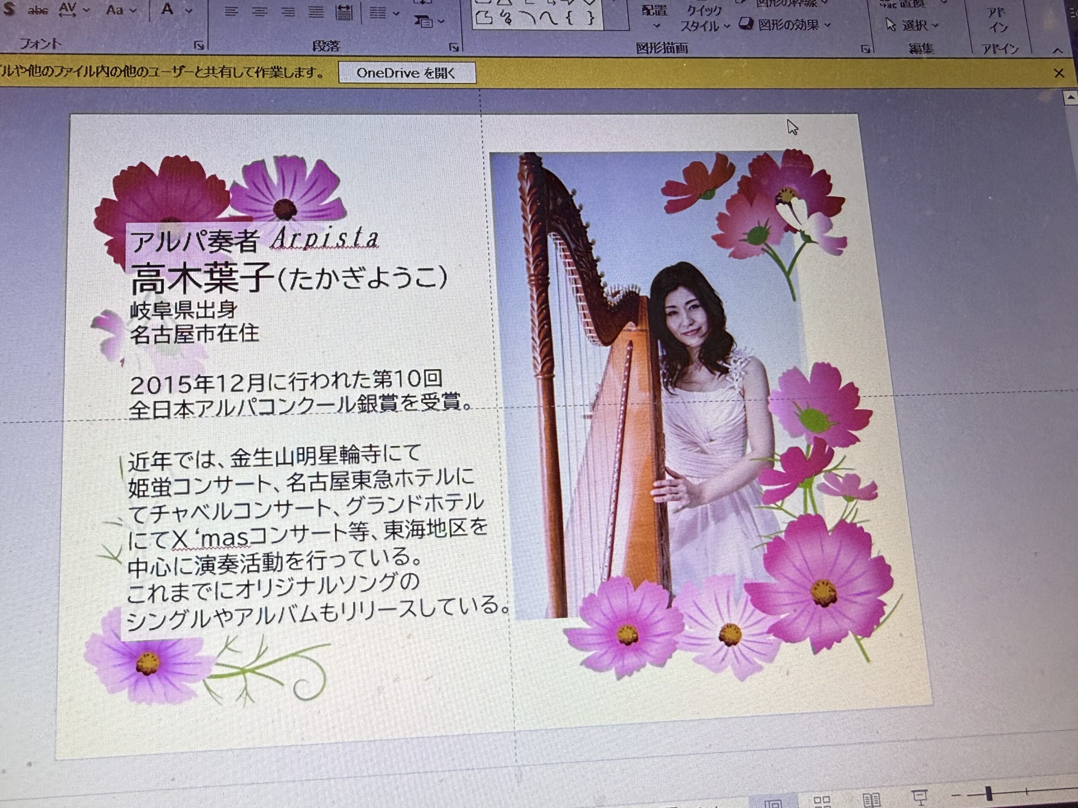Open the AV character spacing dropdown
Viewport: 1078px width, 808px height.
click(x=74, y=10)
